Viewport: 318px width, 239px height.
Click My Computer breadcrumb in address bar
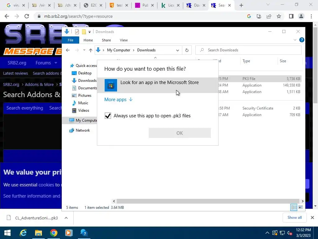119,50
